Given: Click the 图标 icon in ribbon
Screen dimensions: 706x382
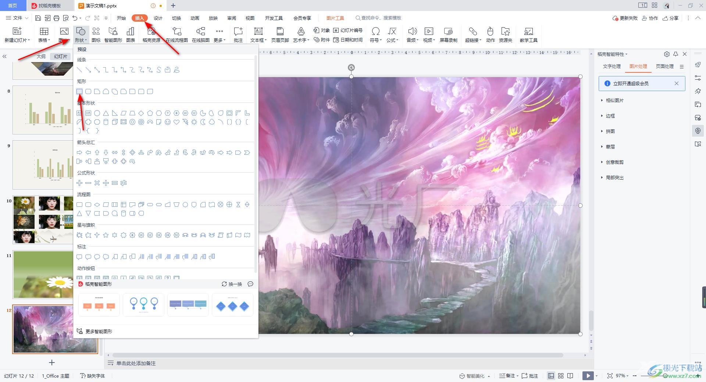Looking at the screenshot, I should tap(96, 35).
